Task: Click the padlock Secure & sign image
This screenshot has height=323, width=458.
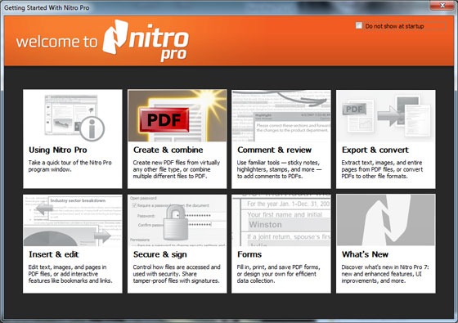Action: pyautogui.click(x=177, y=221)
